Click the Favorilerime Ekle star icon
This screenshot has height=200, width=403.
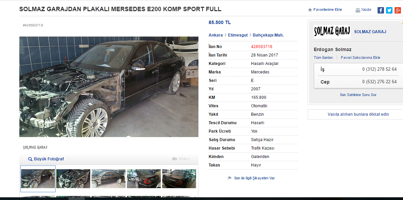coord(310,10)
